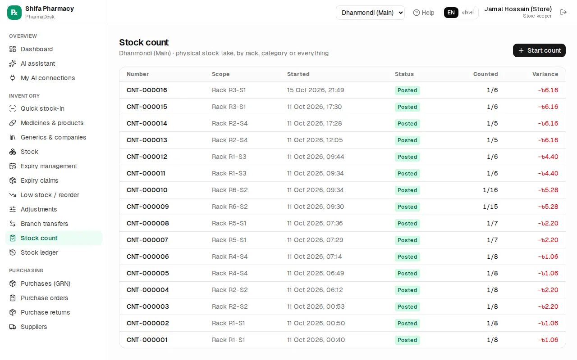Click the Dashboard grid icon

click(13, 49)
